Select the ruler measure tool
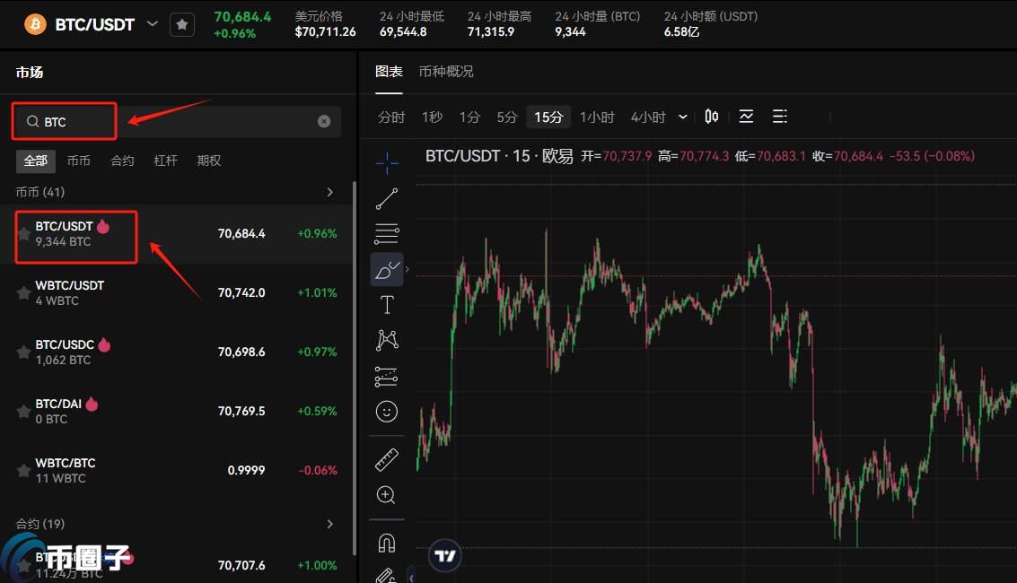This screenshot has width=1017, height=583. (387, 460)
